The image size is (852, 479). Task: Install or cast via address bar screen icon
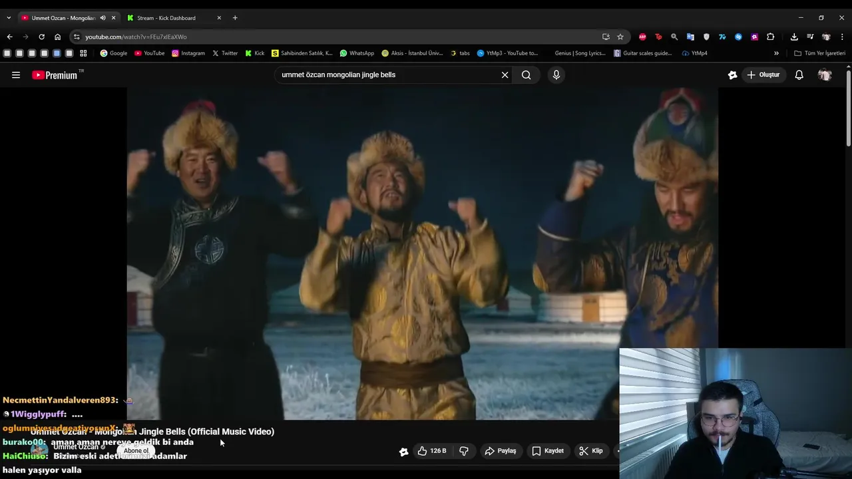606,37
